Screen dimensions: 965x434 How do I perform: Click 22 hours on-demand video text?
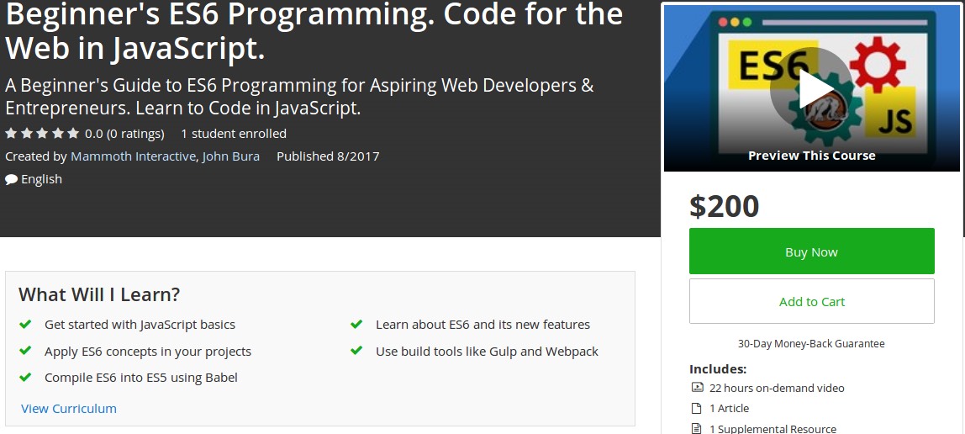[x=777, y=388]
